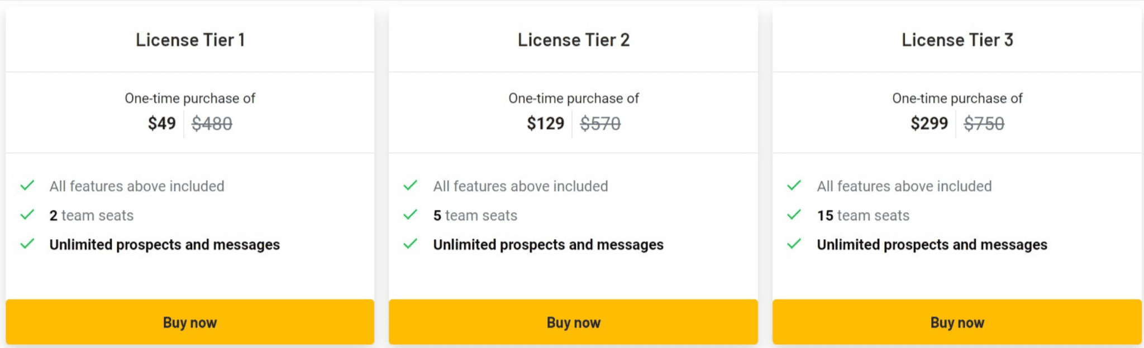Select the License Tier 3 heading

[x=957, y=40]
